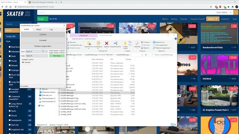
Task: Click the browser bookmark star icon
Action: [211, 7]
